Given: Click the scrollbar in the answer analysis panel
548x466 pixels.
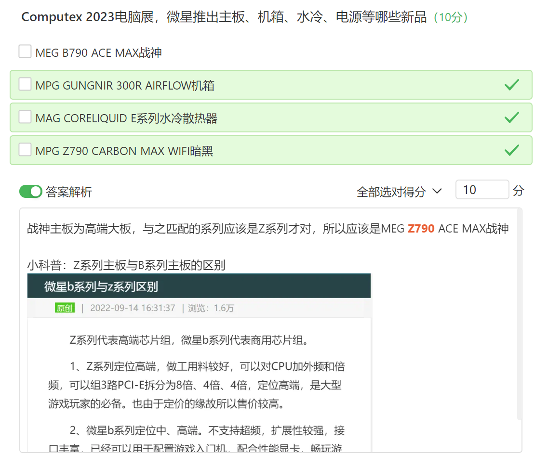Looking at the screenshot, I should [x=519, y=313].
